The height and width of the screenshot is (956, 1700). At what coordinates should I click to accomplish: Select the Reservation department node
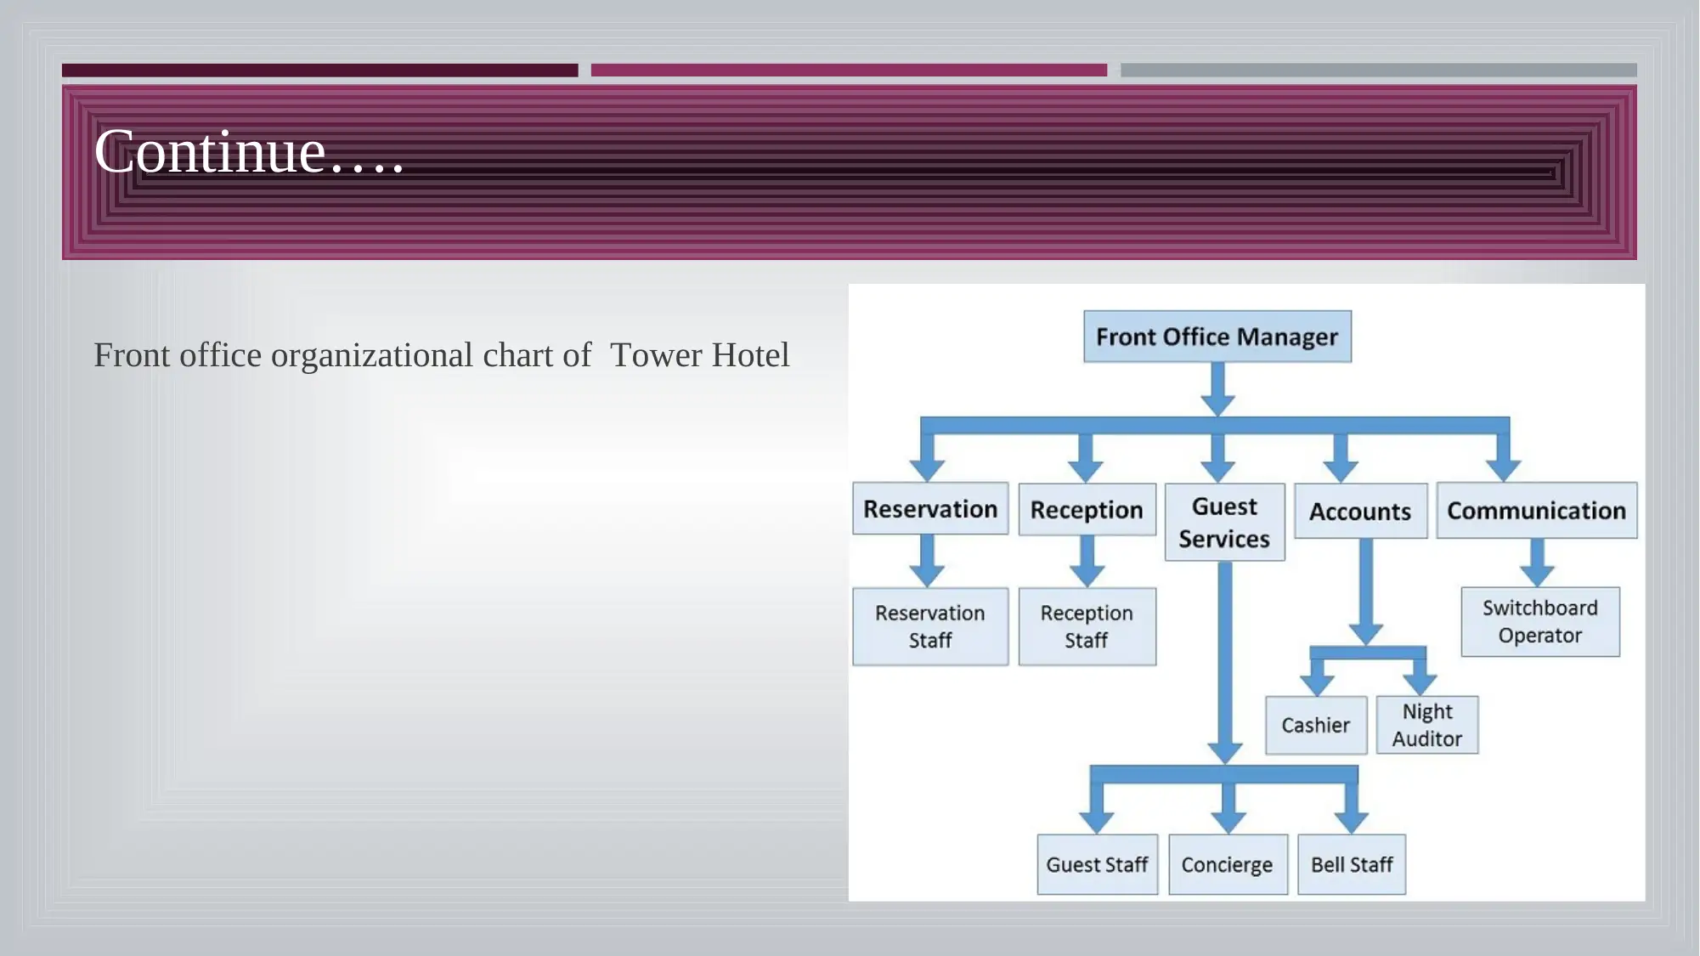click(930, 509)
